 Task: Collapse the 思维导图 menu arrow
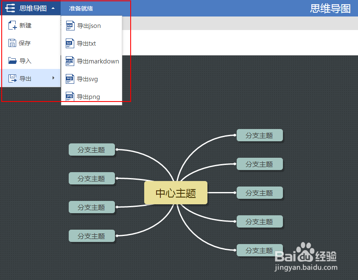[x=53, y=8]
